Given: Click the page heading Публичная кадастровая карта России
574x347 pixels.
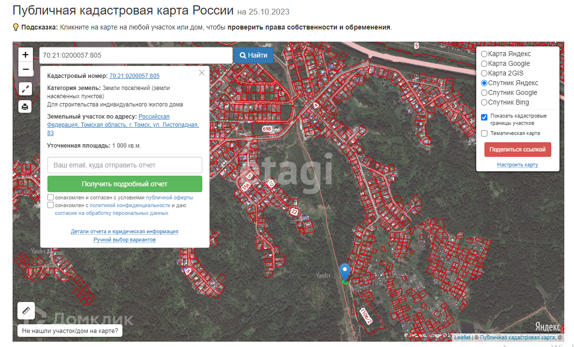Looking at the screenshot, I should click(123, 10).
